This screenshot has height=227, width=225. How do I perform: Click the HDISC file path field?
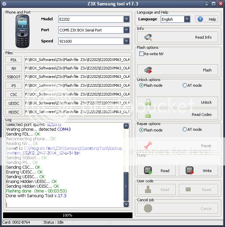click(x=77, y=112)
